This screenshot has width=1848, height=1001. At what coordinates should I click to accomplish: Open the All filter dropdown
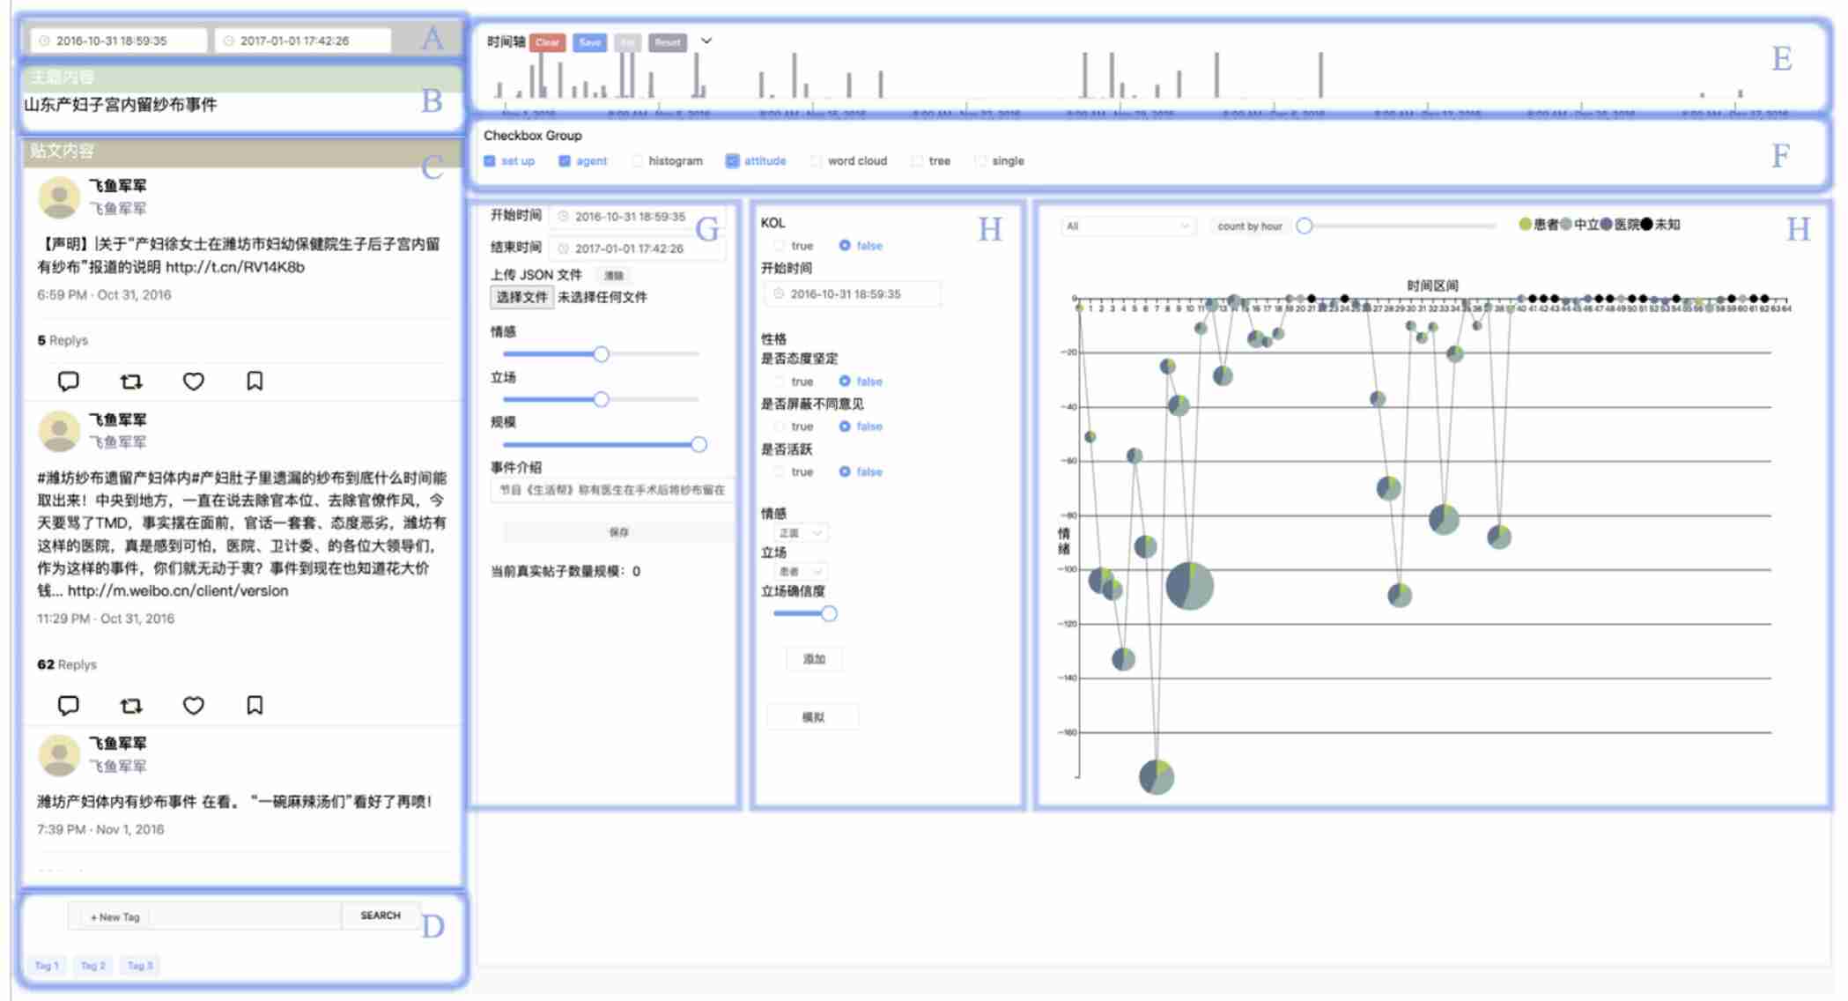(x=1127, y=226)
